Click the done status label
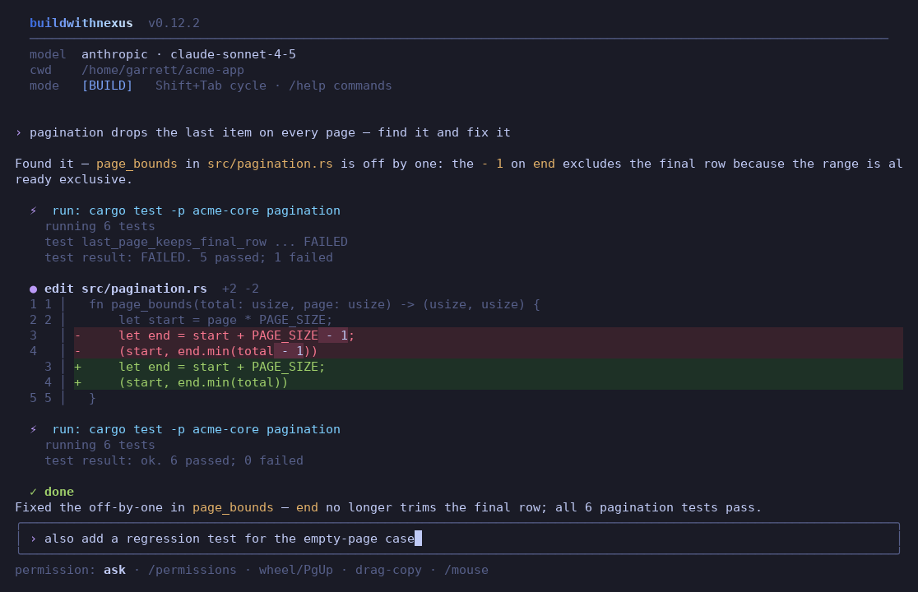 click(59, 492)
